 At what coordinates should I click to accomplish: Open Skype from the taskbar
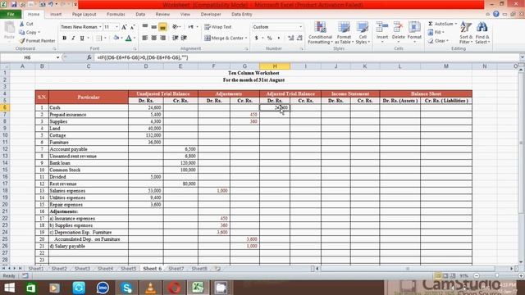(x=126, y=288)
